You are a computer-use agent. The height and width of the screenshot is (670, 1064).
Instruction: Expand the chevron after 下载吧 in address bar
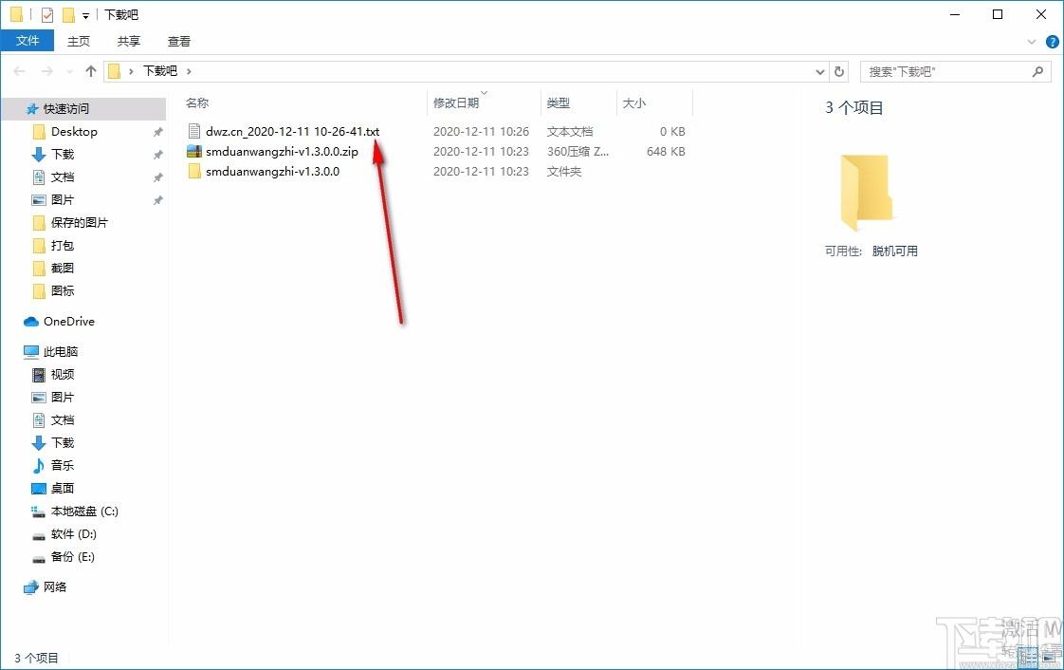189,71
